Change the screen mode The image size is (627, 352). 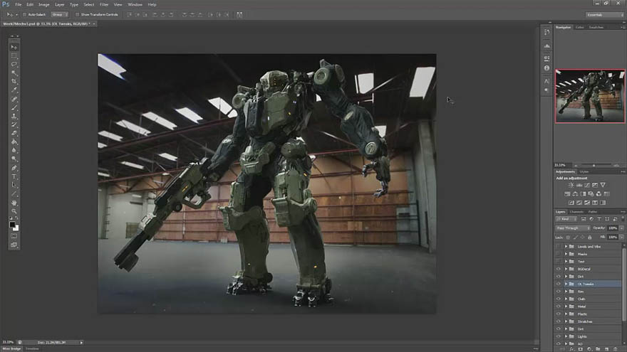coord(14,245)
